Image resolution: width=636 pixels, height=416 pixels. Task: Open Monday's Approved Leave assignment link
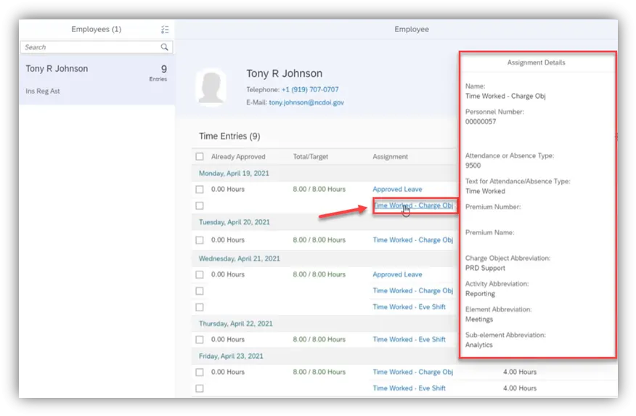point(397,189)
